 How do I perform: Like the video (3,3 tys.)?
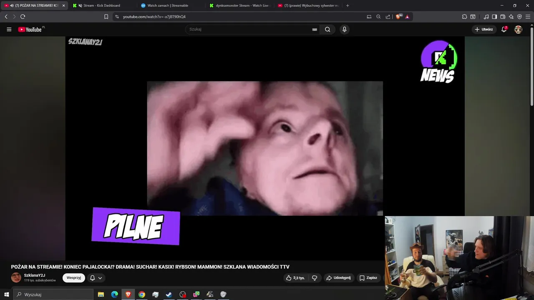[295, 278]
